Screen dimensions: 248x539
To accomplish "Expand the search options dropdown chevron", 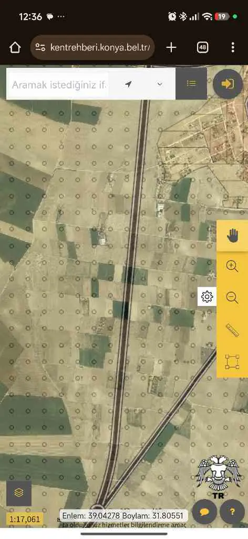I will click(x=160, y=84).
